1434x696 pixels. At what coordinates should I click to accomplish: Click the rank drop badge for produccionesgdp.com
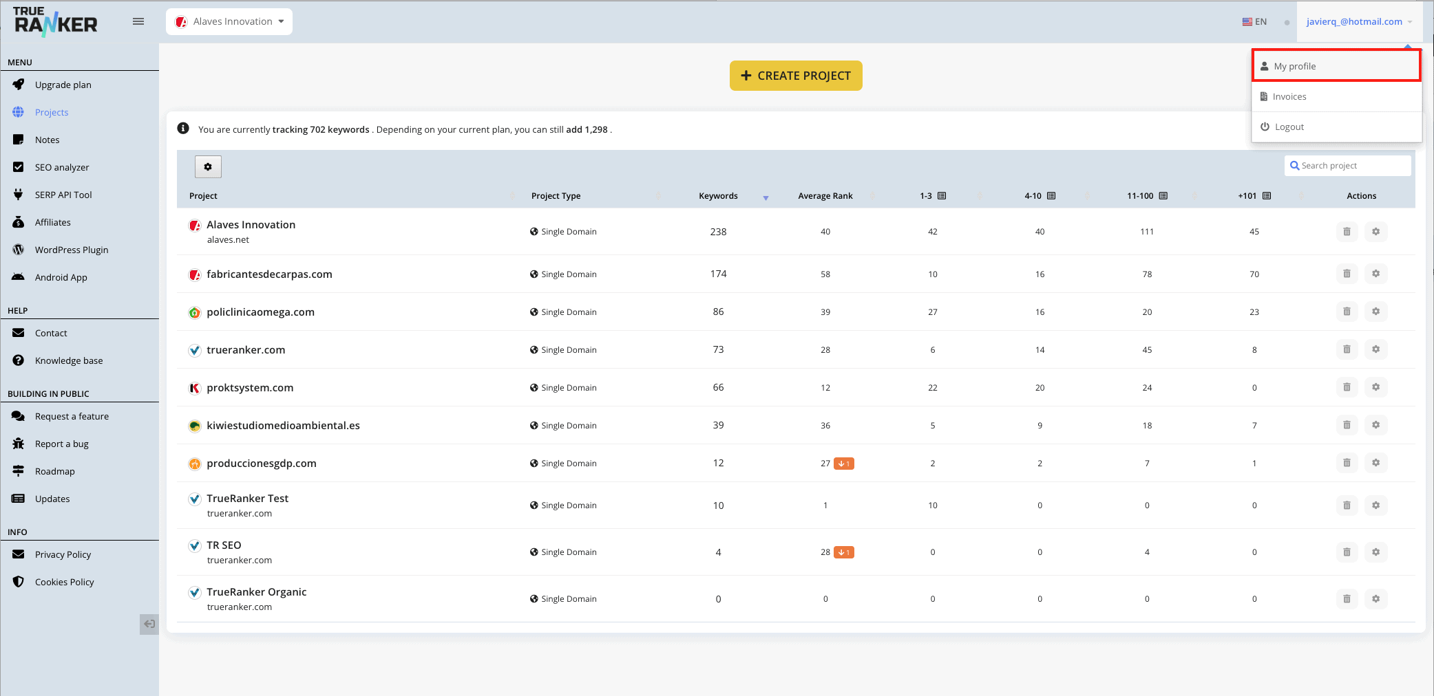click(x=844, y=464)
